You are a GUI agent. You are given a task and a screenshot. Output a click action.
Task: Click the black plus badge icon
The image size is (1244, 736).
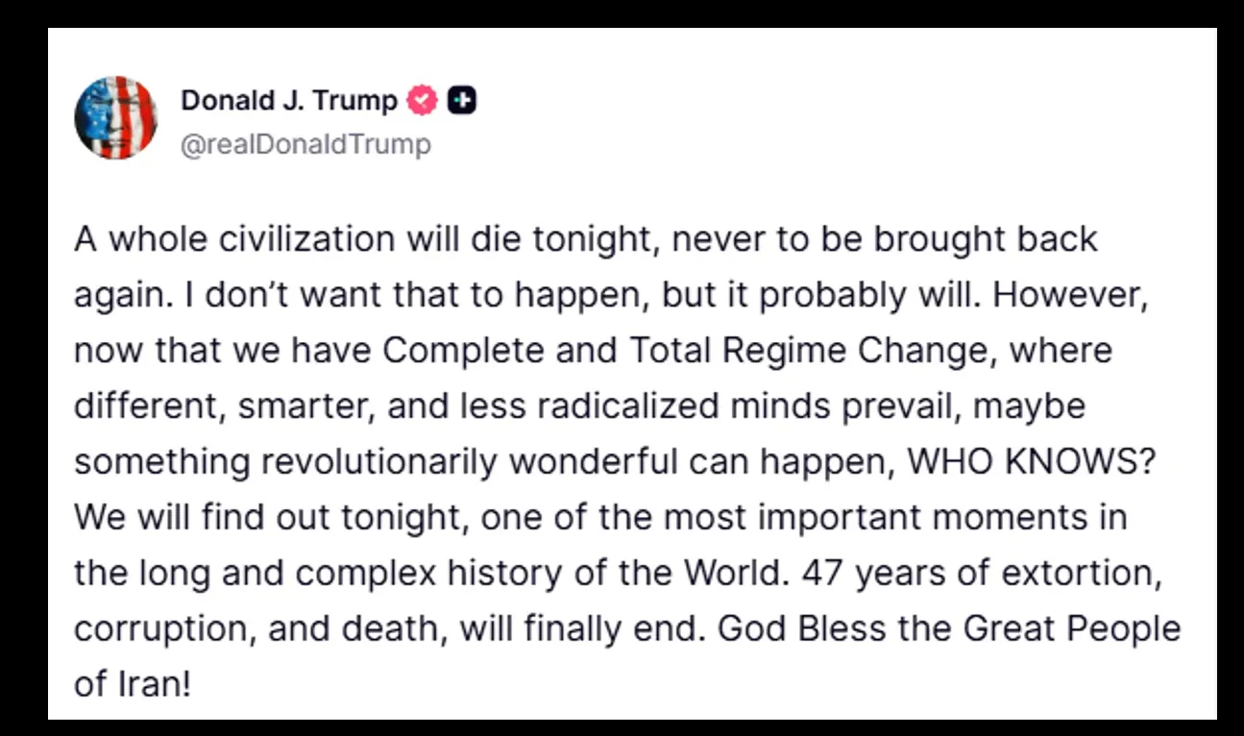click(463, 100)
